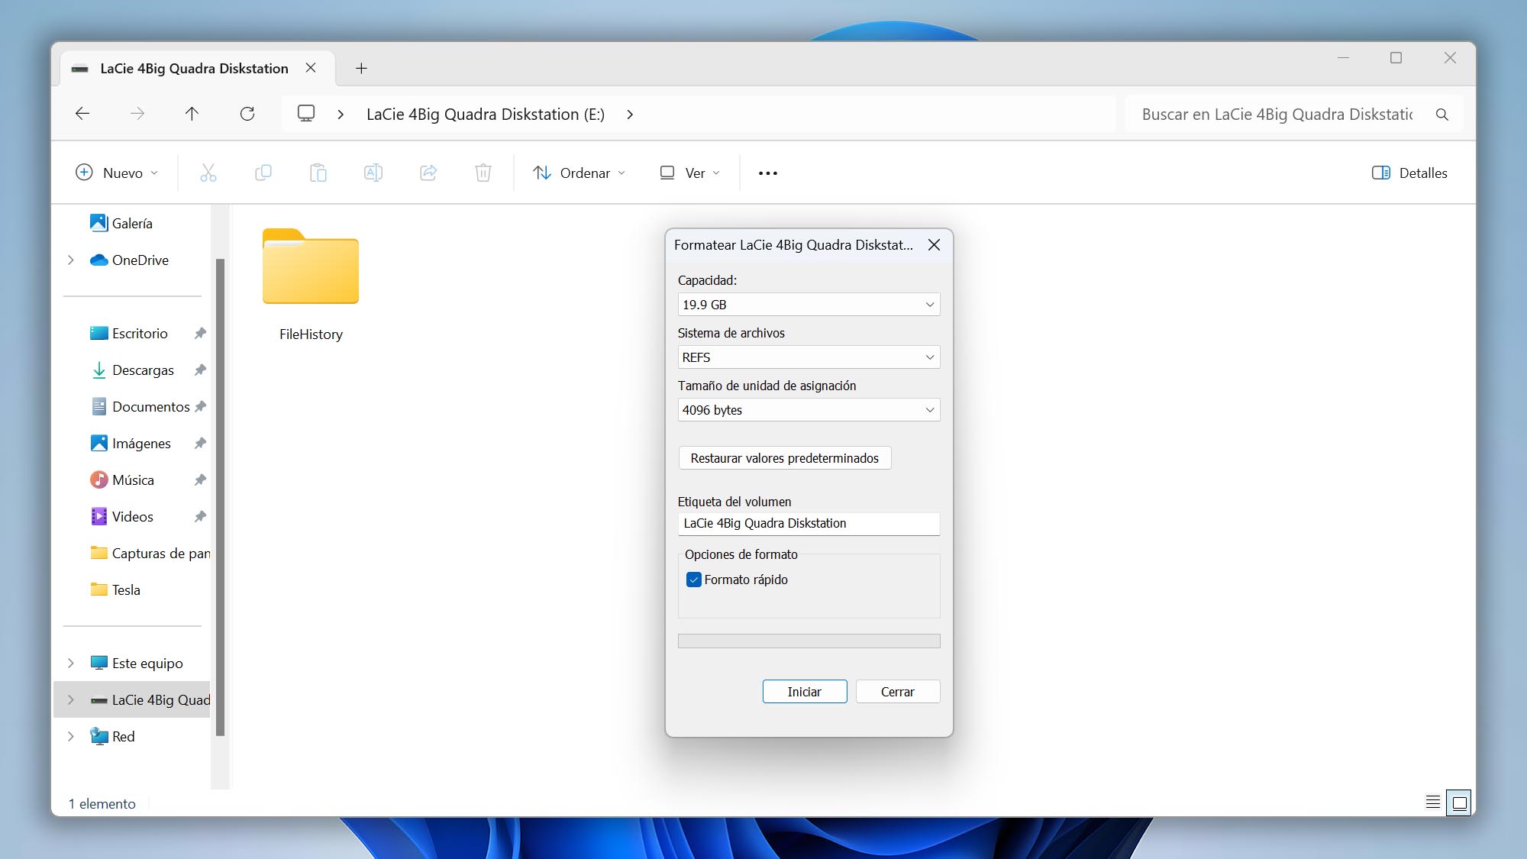This screenshot has width=1527, height=859.
Task: Click the computer icon in address bar
Action: pos(306,114)
